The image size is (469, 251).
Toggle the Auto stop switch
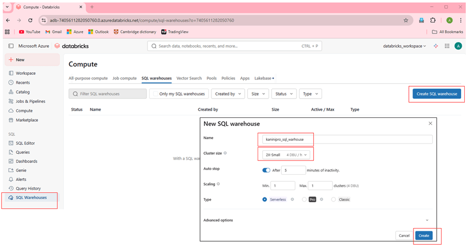point(266,170)
